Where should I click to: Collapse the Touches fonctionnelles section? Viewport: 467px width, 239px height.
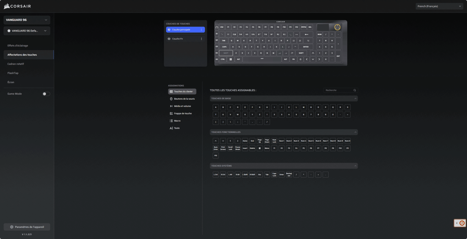pos(355,132)
